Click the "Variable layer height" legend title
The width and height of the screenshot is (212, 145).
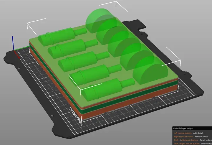pos(183,128)
